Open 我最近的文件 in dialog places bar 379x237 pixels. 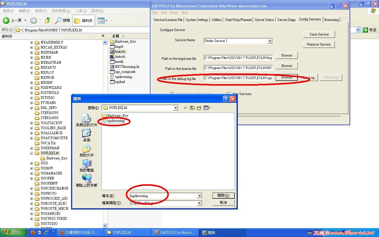coord(86,120)
